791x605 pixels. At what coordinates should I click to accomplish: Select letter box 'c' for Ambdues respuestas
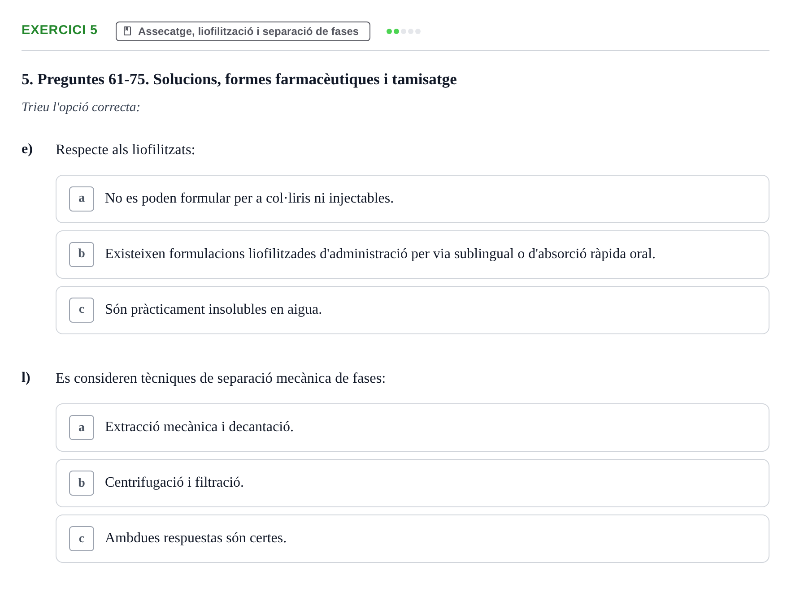(x=82, y=539)
